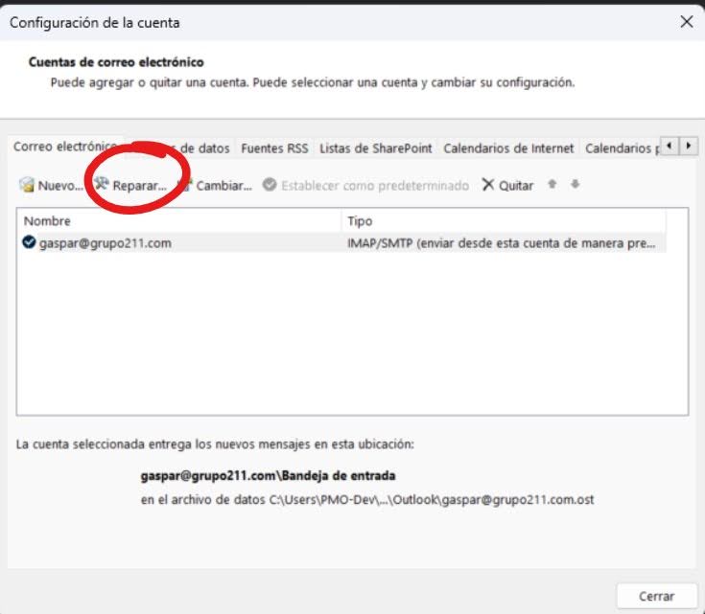The height and width of the screenshot is (614, 705).
Task: Move account up with the up arrow
Action: 552,184
